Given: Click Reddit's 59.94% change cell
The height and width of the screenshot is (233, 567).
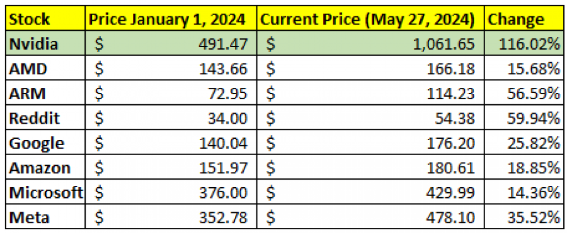Looking at the screenshot, I should click(524, 118).
